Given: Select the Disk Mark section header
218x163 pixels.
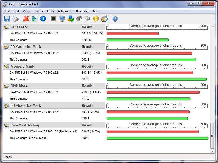Looking at the screenshot, I should pyautogui.click(x=42, y=86).
